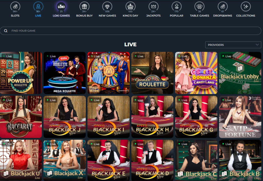
Task: Click the POPULAR tab label
Action: coord(176,16)
